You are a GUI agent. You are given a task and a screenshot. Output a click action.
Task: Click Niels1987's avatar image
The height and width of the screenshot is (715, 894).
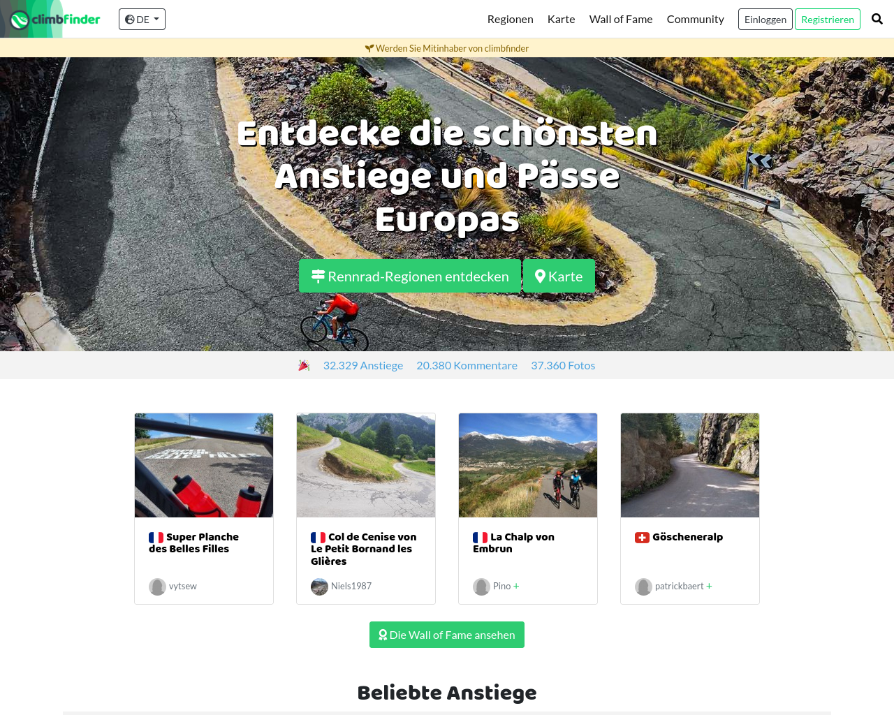click(319, 587)
